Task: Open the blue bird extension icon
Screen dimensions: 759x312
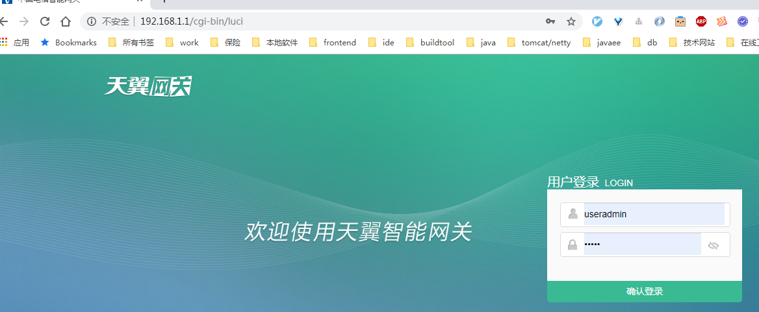Action: [x=597, y=21]
